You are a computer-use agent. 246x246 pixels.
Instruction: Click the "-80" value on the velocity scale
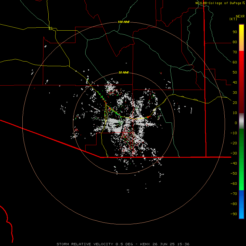pyautogui.click(x=234, y=204)
